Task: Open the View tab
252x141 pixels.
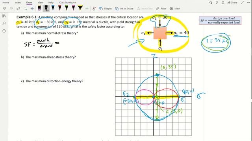Action: 40,3
